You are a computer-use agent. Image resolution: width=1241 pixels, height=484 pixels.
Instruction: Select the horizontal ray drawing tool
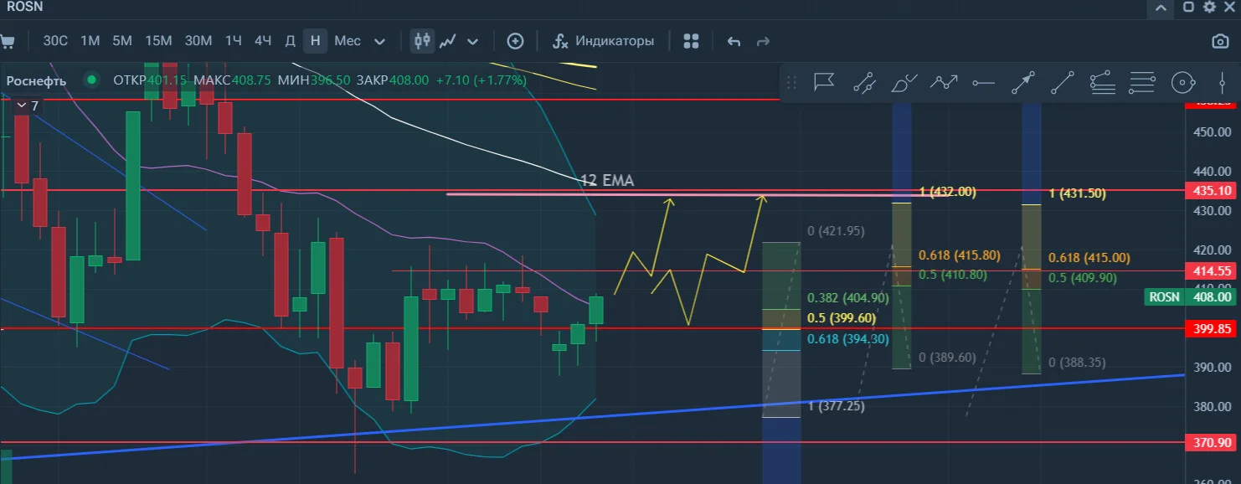[x=984, y=82]
